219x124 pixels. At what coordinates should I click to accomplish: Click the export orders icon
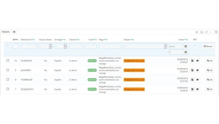click(x=202, y=32)
